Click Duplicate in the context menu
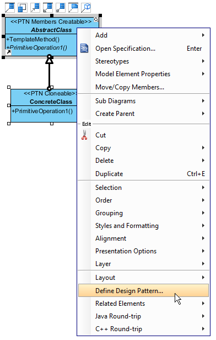This screenshot has width=216, height=340. (143, 174)
